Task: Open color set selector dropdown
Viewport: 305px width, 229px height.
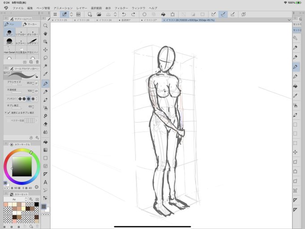Action: click(x=16, y=199)
